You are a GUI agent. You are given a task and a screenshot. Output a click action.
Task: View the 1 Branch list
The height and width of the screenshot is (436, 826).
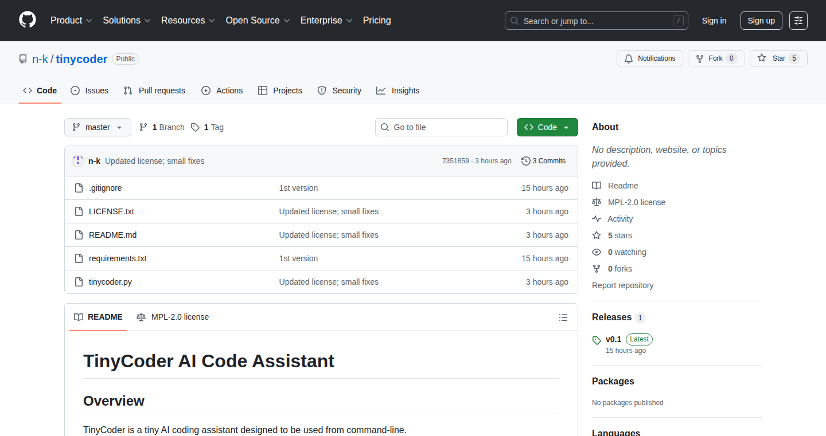click(162, 127)
